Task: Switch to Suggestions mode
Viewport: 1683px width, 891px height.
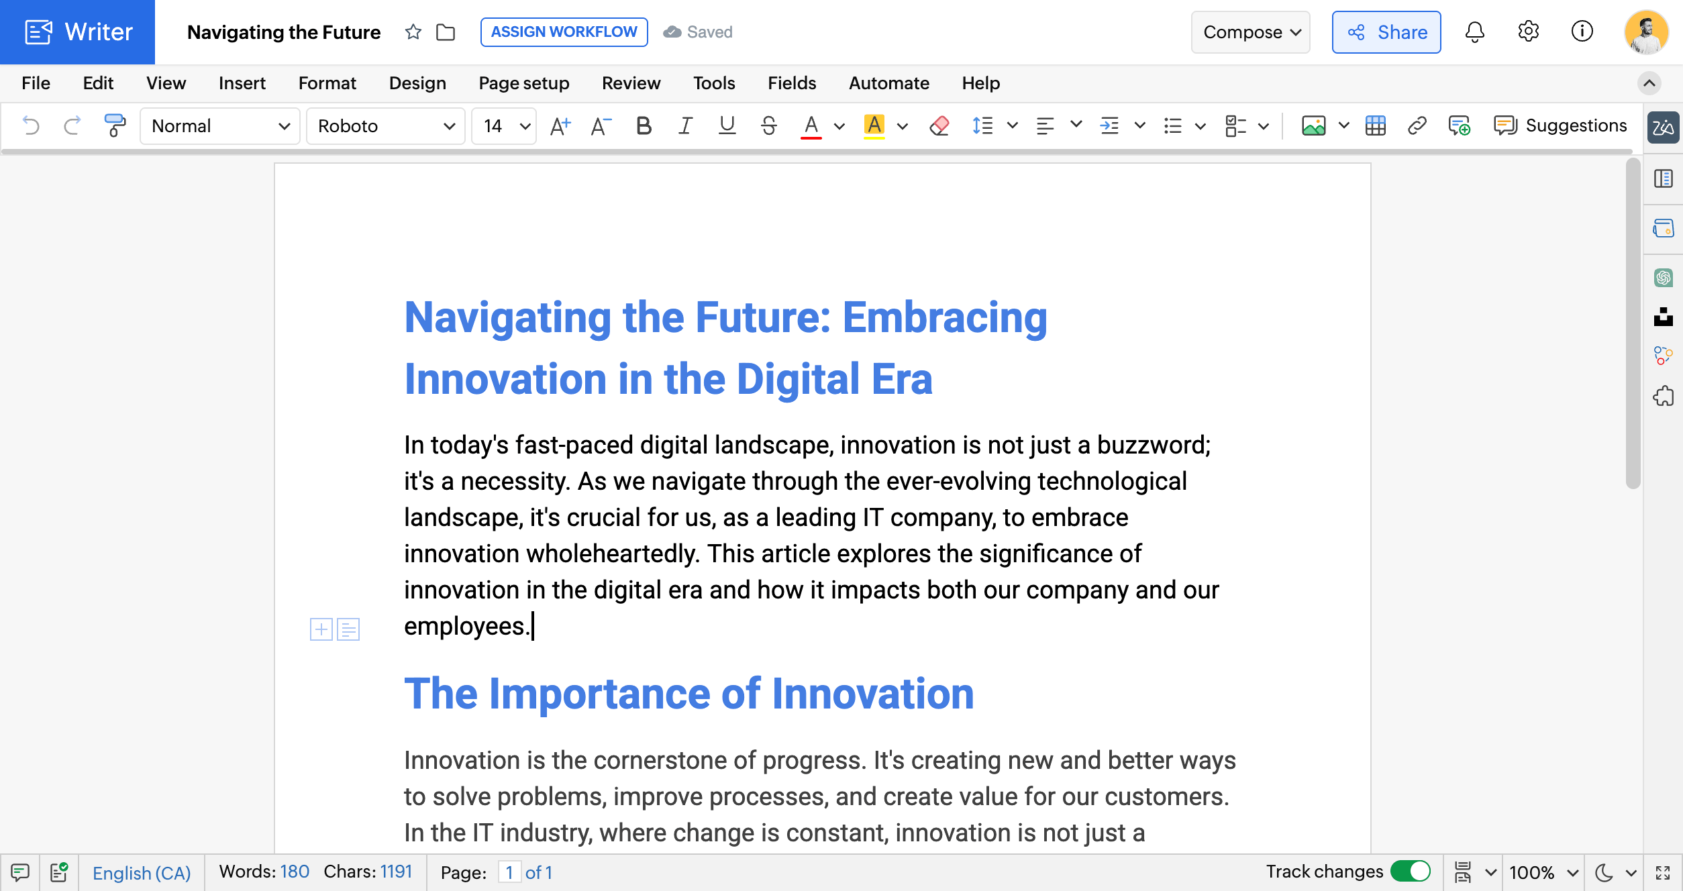Action: (1560, 125)
